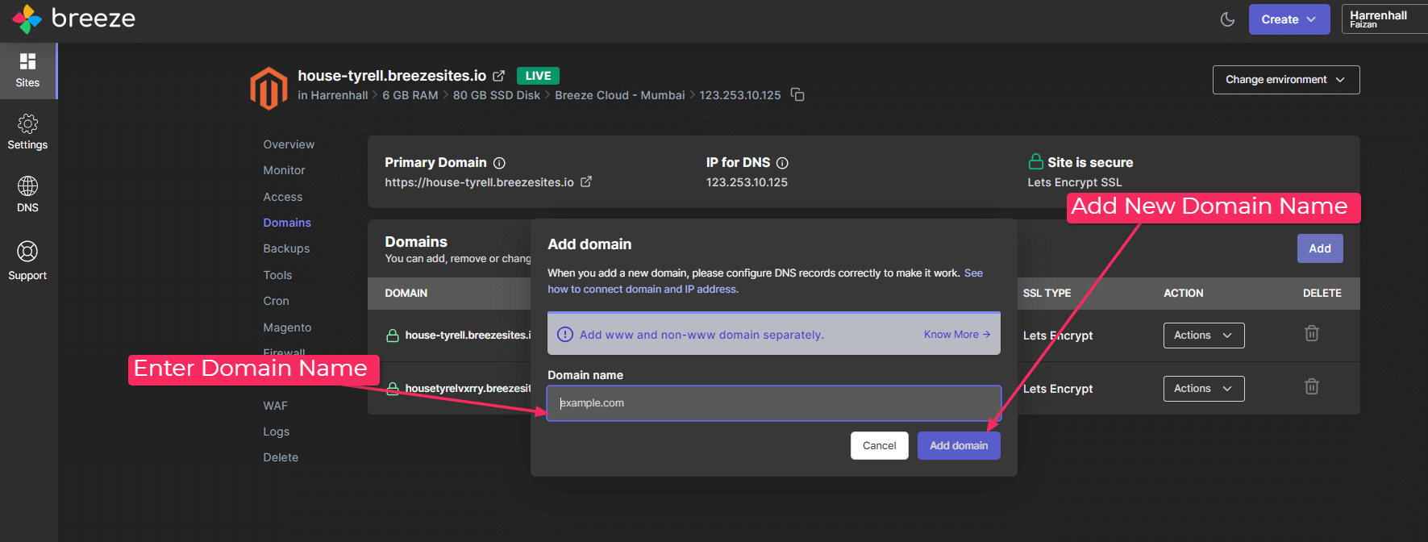This screenshot has height=542, width=1428.
Task: Open the Know More link
Action: [957, 335]
